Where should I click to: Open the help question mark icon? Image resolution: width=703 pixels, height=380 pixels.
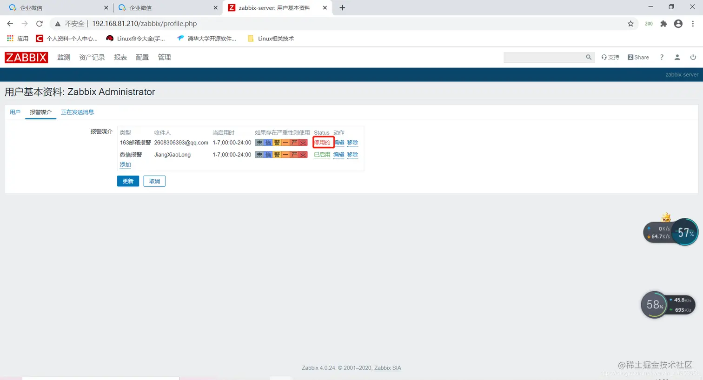[662, 57]
